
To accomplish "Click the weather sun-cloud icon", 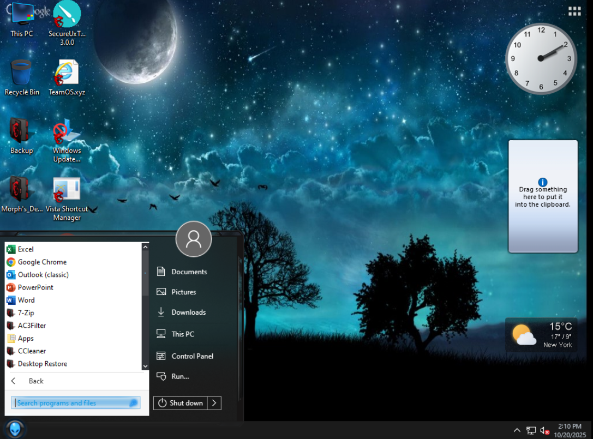I will tap(524, 335).
